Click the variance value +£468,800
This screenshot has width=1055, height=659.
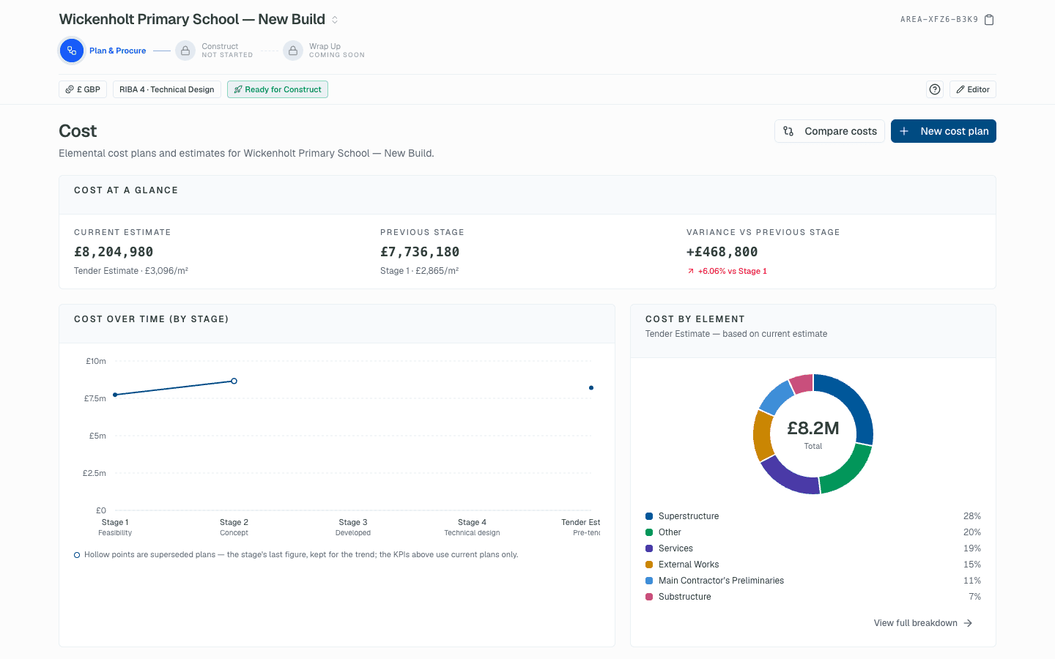(x=722, y=252)
